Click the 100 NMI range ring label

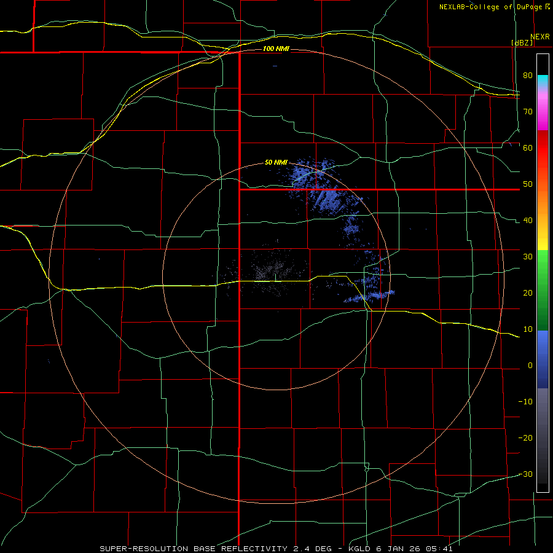276,49
